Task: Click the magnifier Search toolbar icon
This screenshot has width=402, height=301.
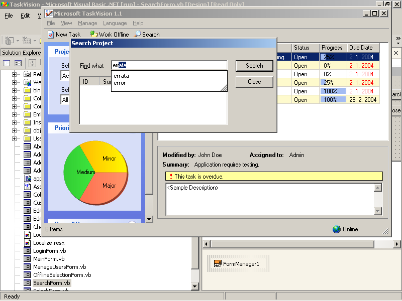Action: point(137,35)
